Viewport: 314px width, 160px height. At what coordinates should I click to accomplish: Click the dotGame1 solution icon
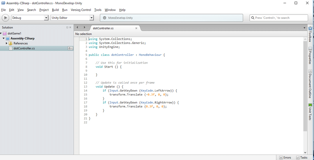coord(5,33)
